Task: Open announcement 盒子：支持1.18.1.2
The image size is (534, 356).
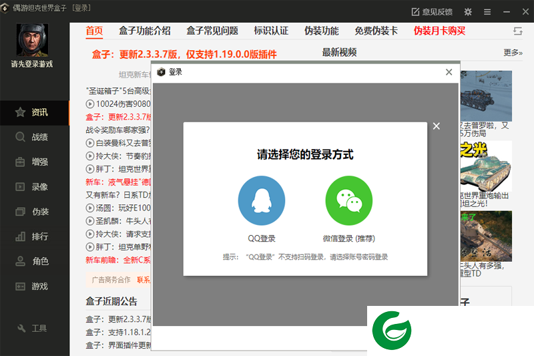Action: coord(118,333)
